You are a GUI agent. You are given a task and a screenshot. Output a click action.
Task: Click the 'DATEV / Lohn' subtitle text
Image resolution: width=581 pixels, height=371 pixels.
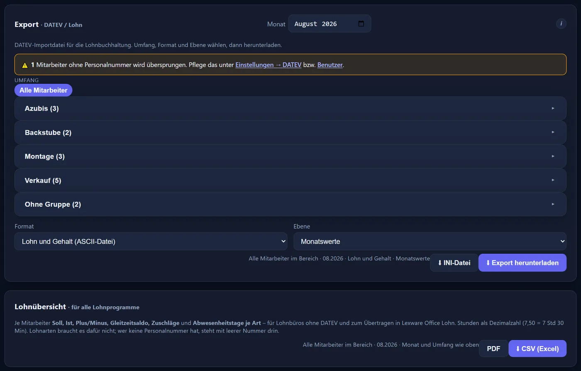tap(63, 25)
